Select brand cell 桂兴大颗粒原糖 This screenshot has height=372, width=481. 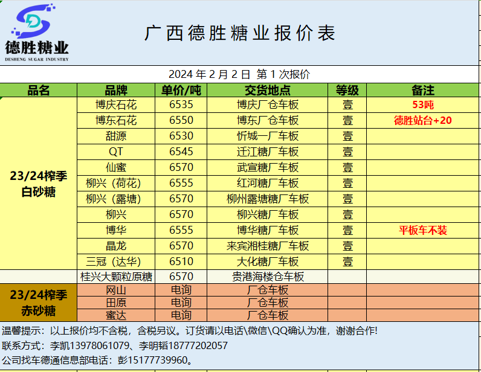tap(116, 277)
